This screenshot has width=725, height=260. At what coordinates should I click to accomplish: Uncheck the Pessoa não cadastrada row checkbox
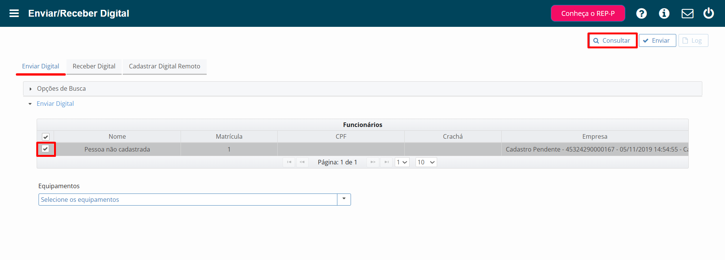pyautogui.click(x=45, y=149)
